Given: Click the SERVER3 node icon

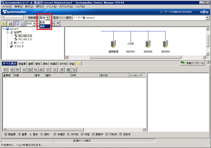Looking at the screenshot, I should (x=165, y=44).
